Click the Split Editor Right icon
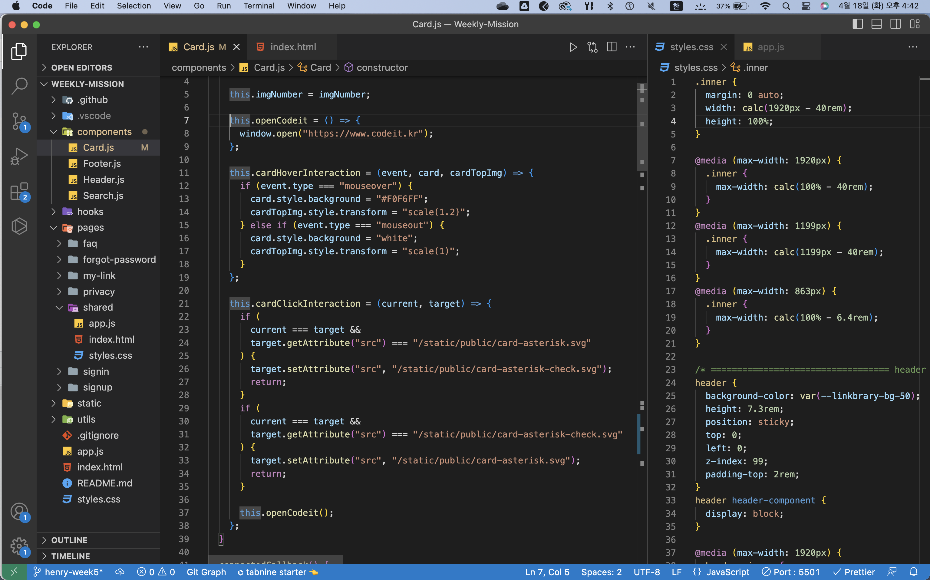930x580 pixels. click(612, 47)
